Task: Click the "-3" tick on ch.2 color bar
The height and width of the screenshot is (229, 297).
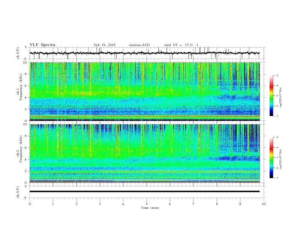Action: (276, 137)
